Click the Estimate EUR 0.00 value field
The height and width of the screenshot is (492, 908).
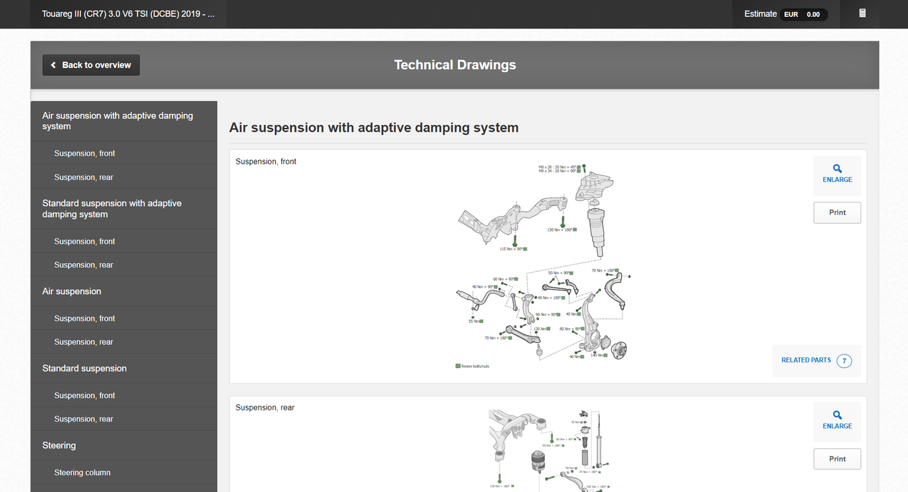pos(815,14)
